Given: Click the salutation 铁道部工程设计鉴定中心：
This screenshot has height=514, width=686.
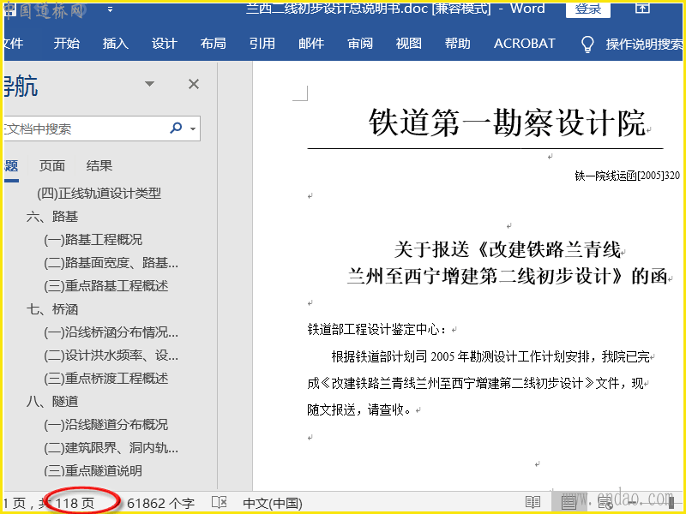Looking at the screenshot, I should (376, 329).
